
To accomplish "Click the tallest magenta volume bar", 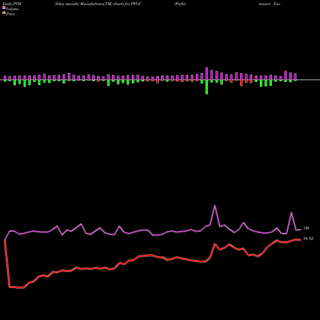I will pyautogui.click(x=207, y=74).
